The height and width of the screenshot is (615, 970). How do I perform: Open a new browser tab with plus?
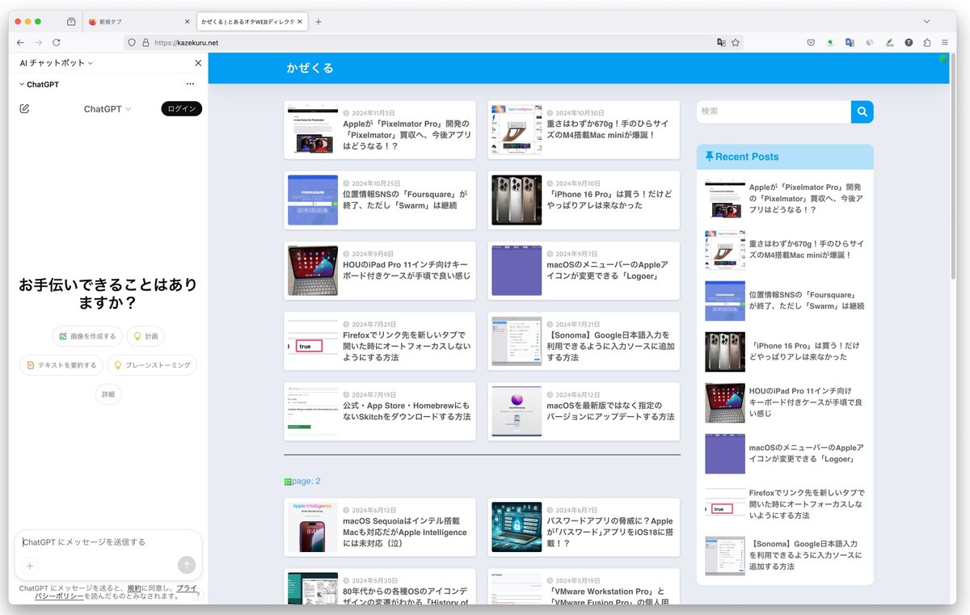pyautogui.click(x=318, y=22)
